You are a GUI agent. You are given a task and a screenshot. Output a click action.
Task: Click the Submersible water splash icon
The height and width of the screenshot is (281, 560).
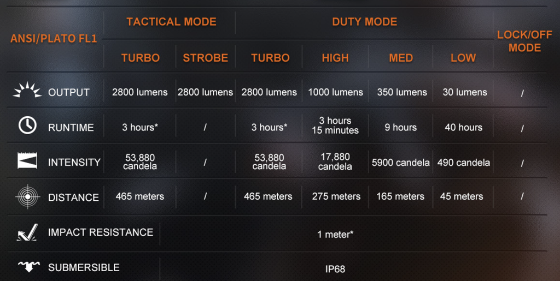28,267
